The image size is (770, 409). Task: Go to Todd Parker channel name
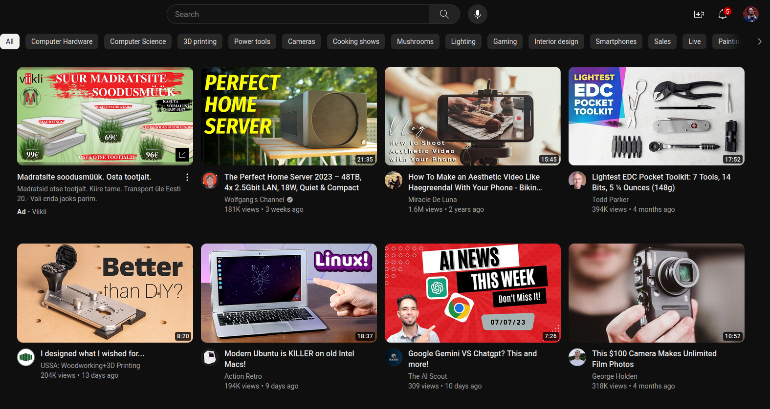[x=610, y=200]
